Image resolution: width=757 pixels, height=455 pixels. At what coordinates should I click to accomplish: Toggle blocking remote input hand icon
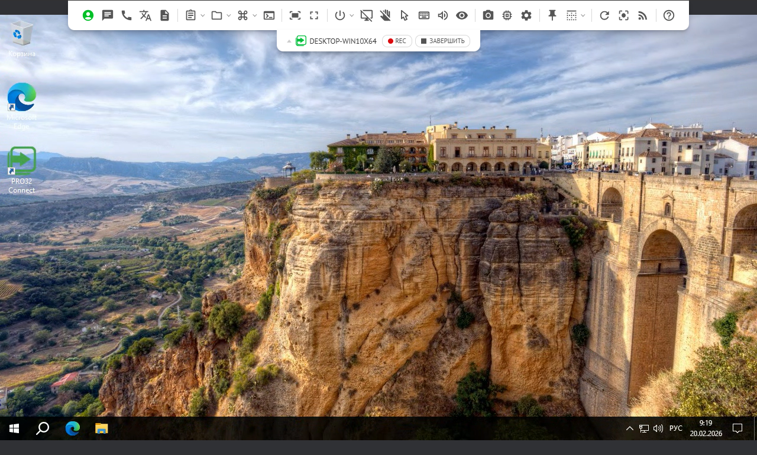[x=386, y=15]
